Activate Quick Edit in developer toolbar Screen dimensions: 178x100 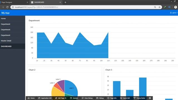click(125, 98)
